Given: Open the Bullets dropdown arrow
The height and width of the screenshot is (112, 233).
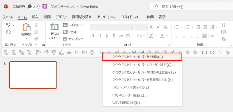Looking at the screenshot, I should (181, 27).
